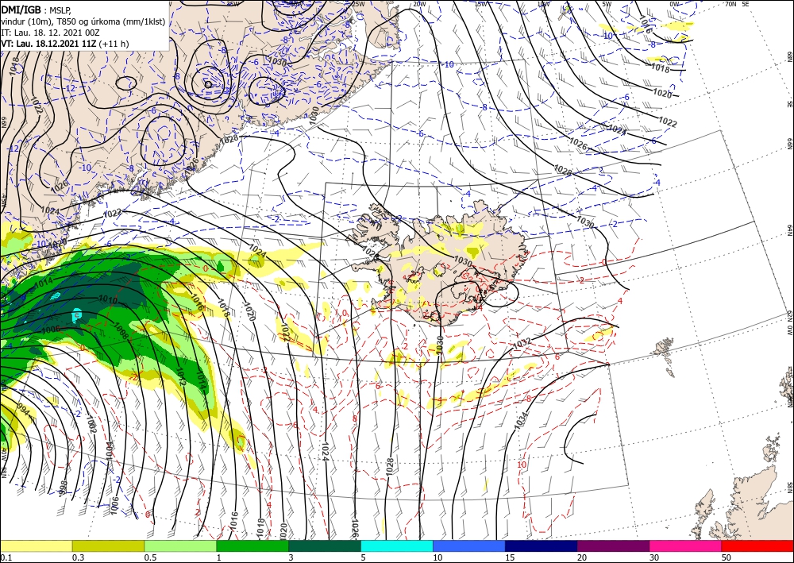Click the light green 0.5–1 legend swatch
794x563 pixels.
click(x=180, y=546)
